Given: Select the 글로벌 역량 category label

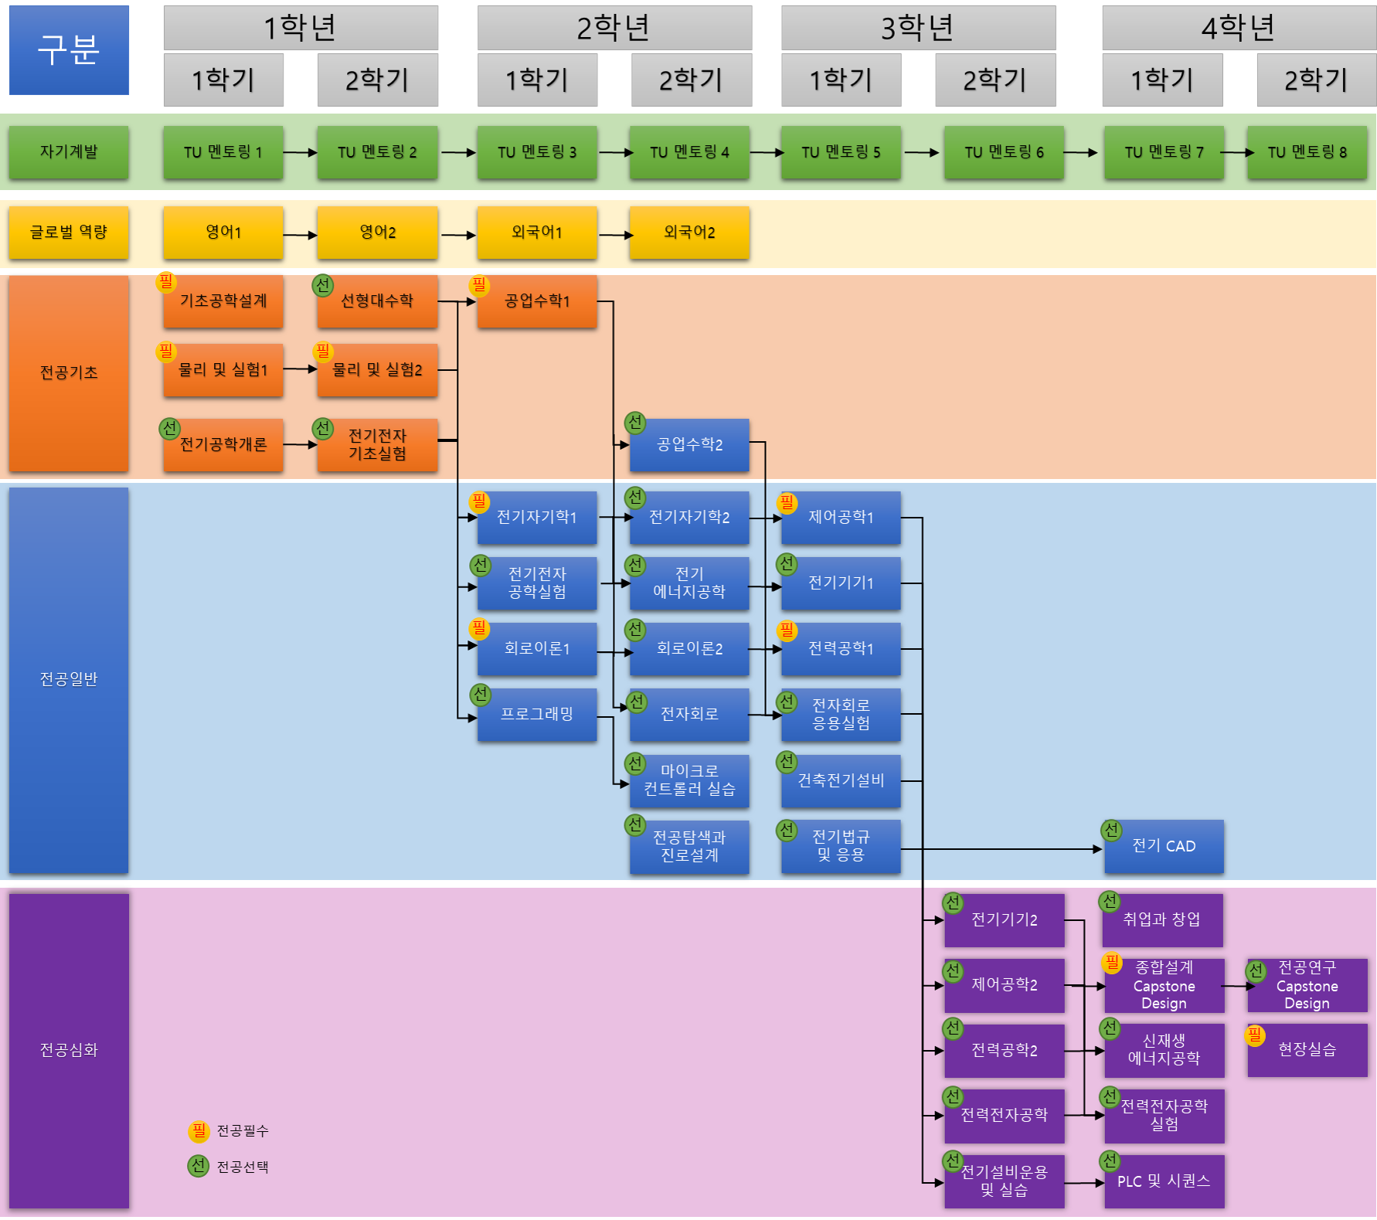Looking at the screenshot, I should coord(69,232).
